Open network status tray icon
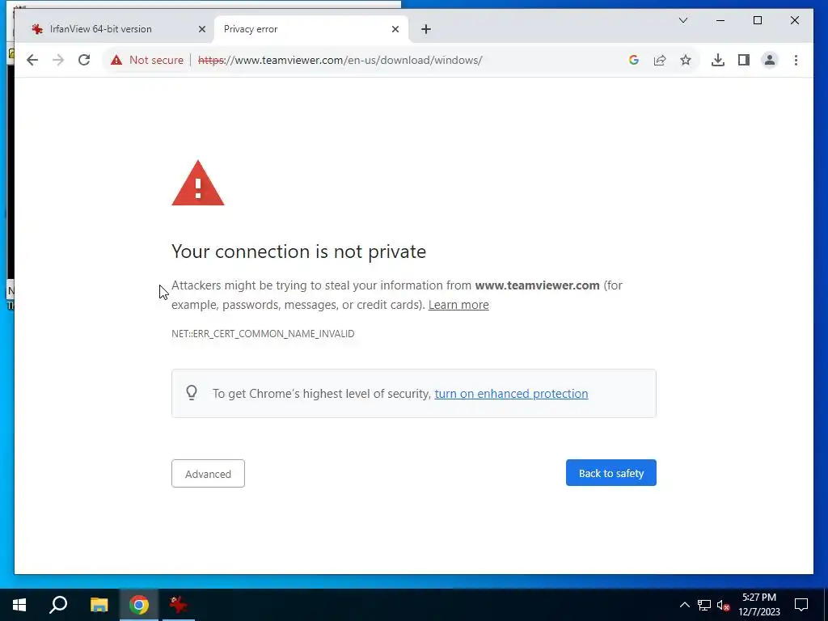The width and height of the screenshot is (828, 621). tap(704, 605)
